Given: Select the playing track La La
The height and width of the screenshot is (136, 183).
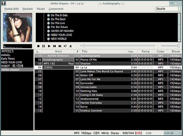Looking at the screenshot, I should point(108,67).
